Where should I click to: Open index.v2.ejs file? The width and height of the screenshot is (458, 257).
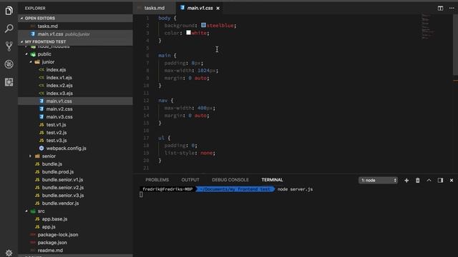point(75,86)
